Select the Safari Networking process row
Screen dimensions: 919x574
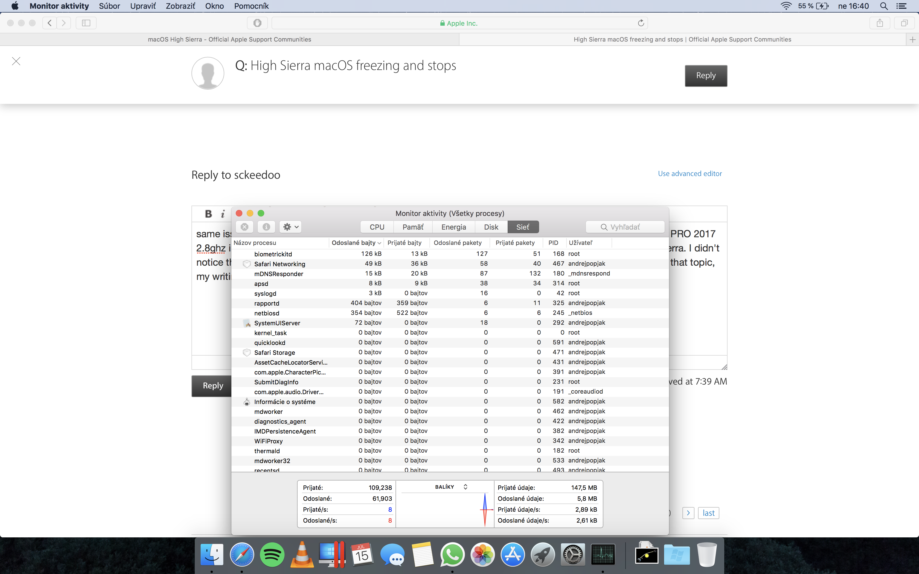pyautogui.click(x=280, y=264)
